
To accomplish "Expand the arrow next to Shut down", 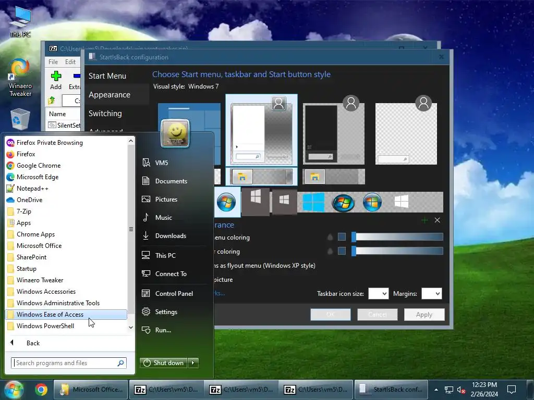I will tap(193, 363).
